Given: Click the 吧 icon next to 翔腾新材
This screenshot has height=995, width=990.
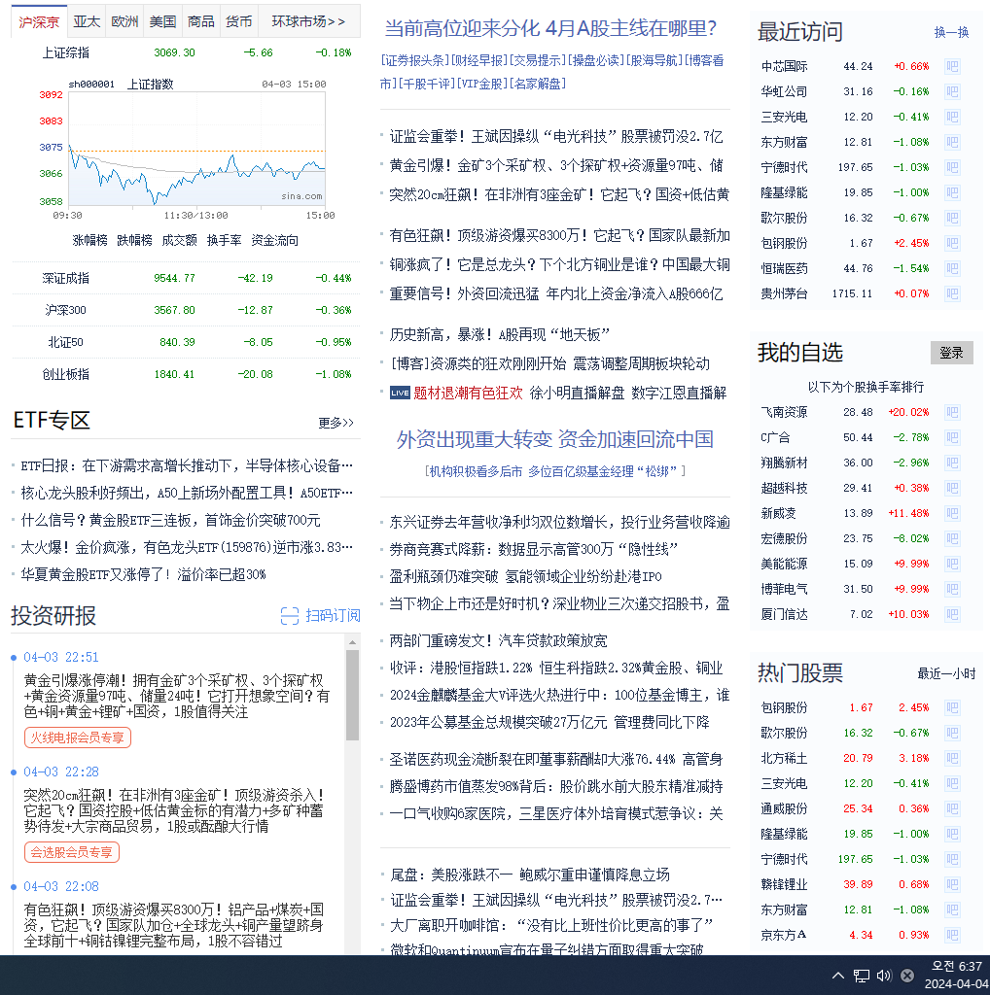Looking at the screenshot, I should pos(952,463).
